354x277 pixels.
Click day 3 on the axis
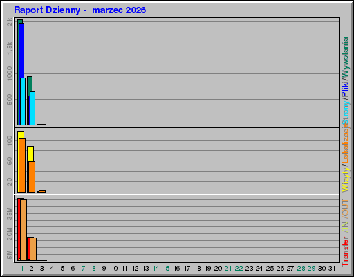click(41, 269)
